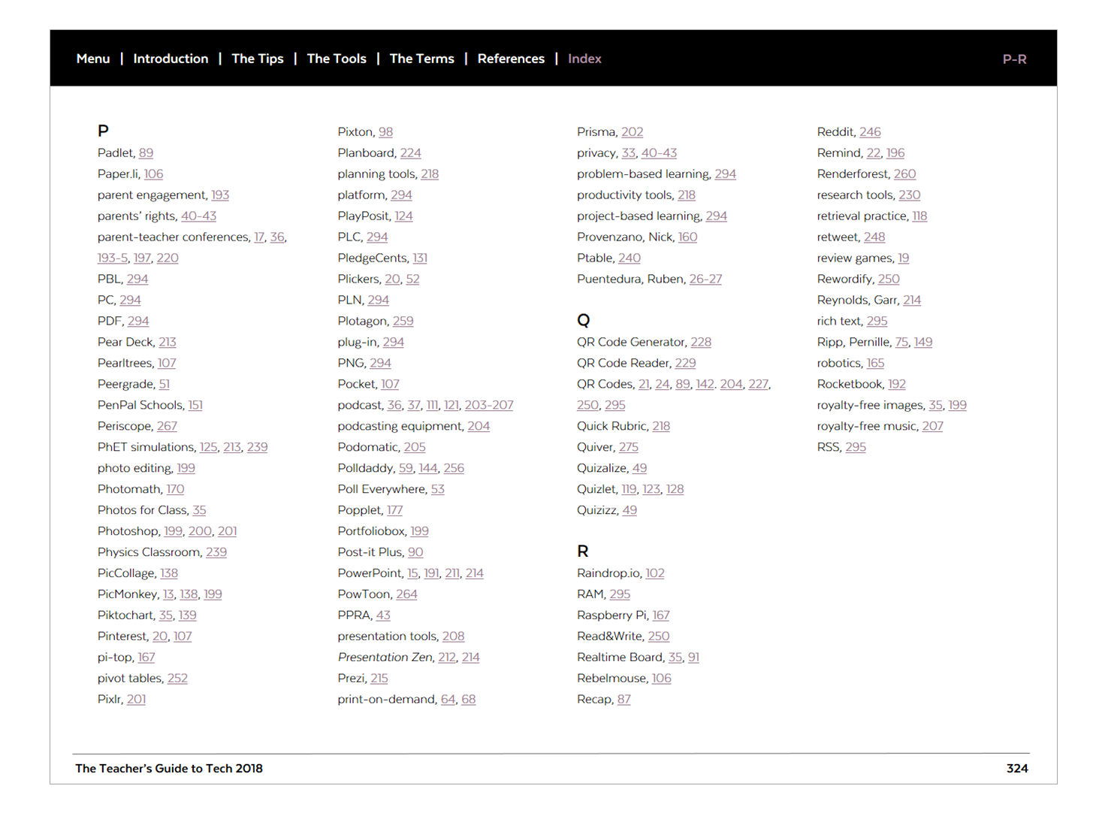Click page 213 link for Pear Deck
This screenshot has width=1099, height=816.
(168, 342)
